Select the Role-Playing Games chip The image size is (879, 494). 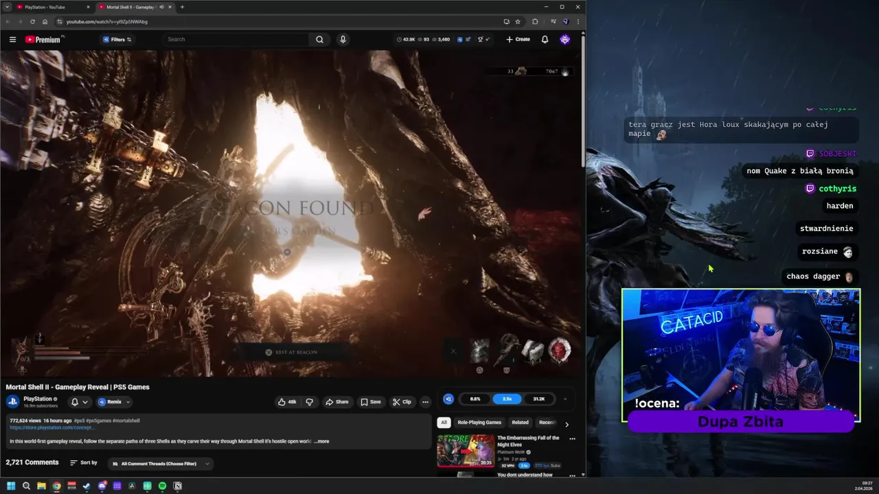[x=479, y=423]
